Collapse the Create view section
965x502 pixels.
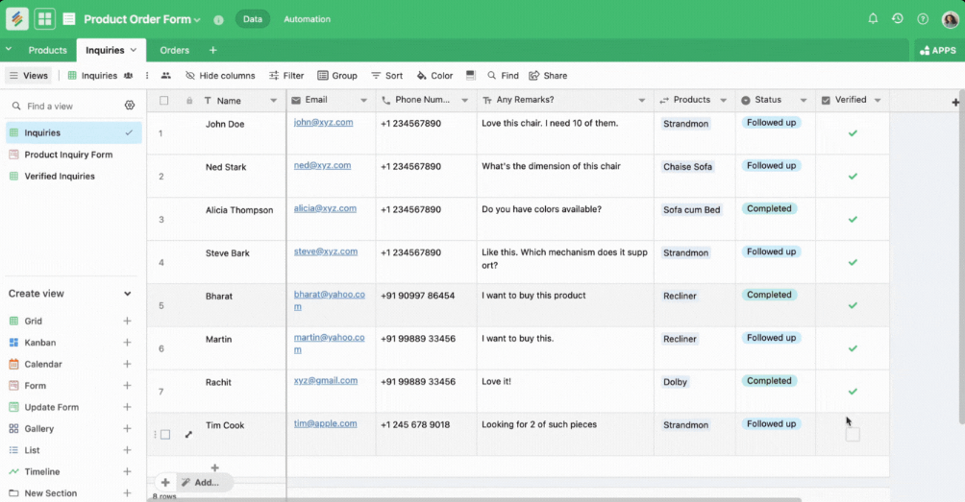[x=128, y=294]
